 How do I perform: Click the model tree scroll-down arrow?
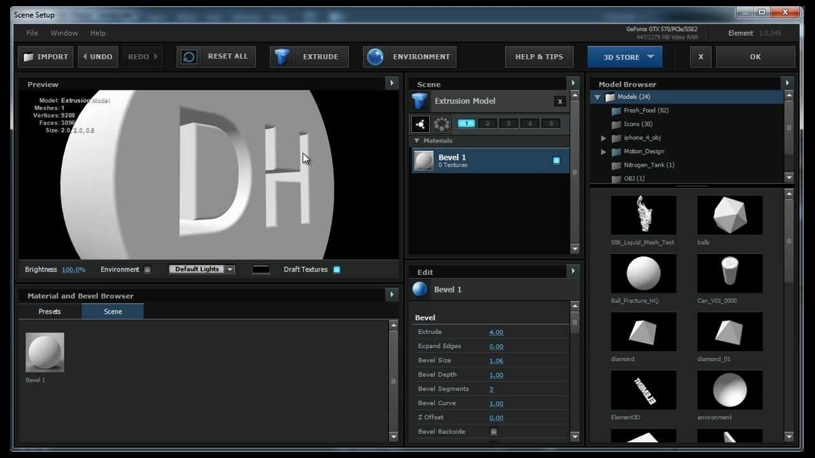tap(789, 177)
